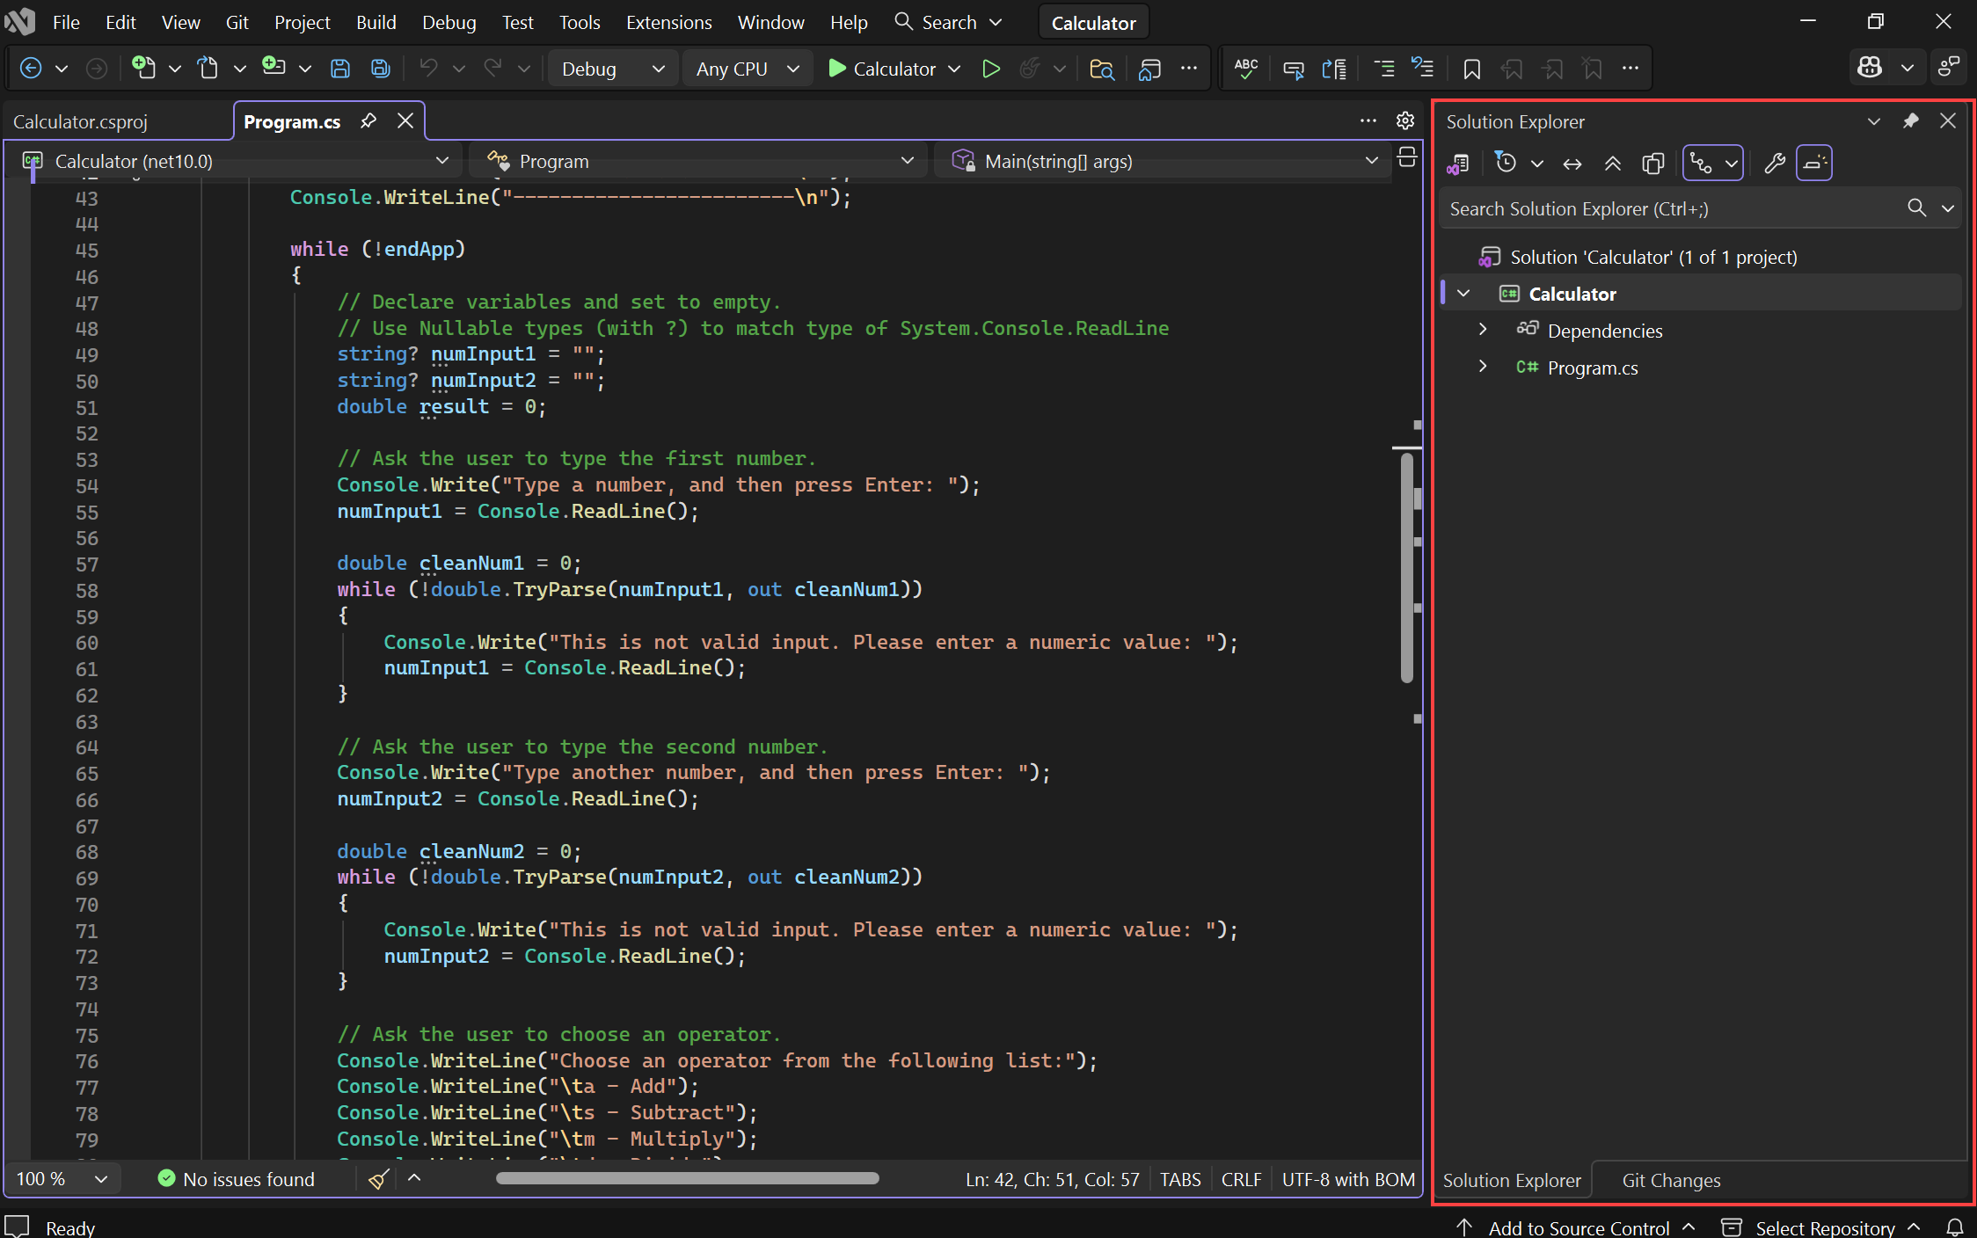The image size is (1977, 1238).
Task: Toggle a bookmark on current line
Action: tap(1473, 68)
